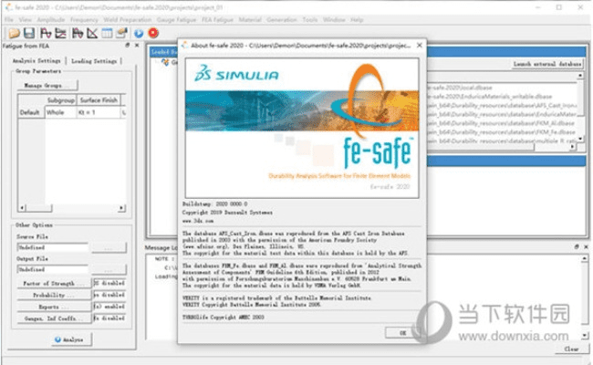This screenshot has height=365, width=593.
Task: Open the Weld Preparation menu
Action: point(127,18)
